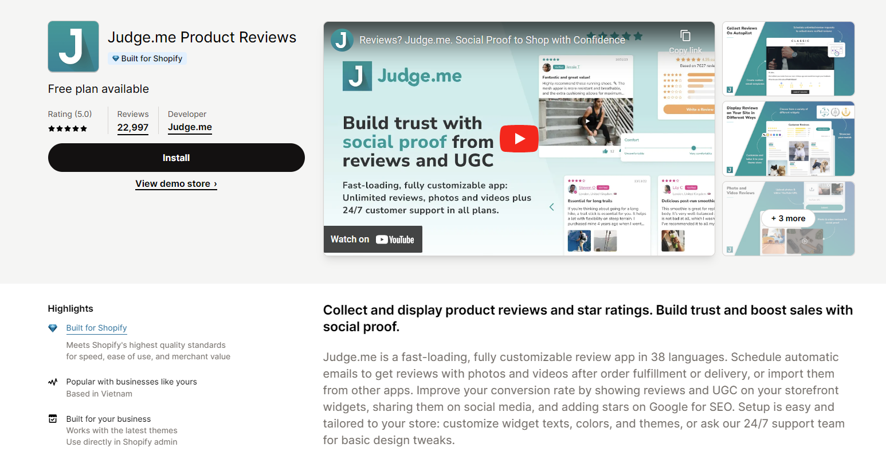Click the Judge.me Product Reviews heading
The image size is (886, 459).
(x=202, y=37)
